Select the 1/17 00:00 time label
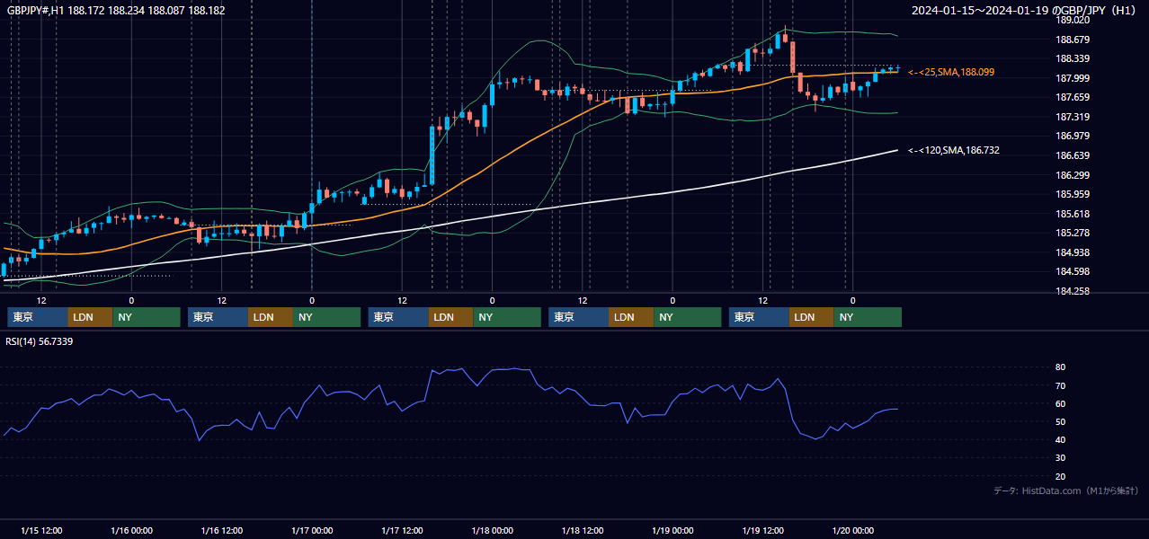 [x=312, y=531]
